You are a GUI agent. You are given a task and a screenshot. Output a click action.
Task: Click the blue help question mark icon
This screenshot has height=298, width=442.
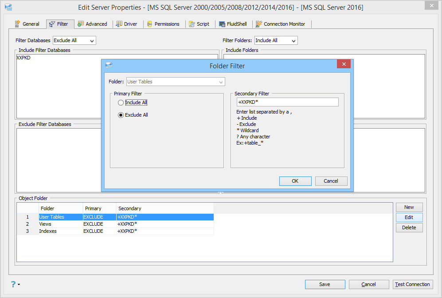pos(13,284)
